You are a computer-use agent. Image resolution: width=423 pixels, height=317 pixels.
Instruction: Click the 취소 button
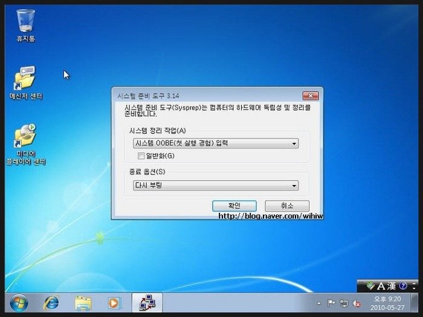[287, 206]
